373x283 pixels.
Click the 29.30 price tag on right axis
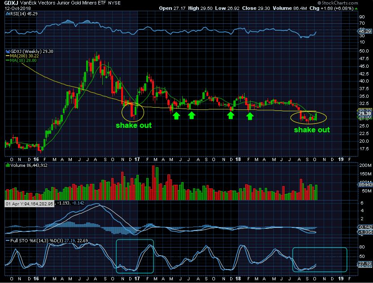click(365, 113)
